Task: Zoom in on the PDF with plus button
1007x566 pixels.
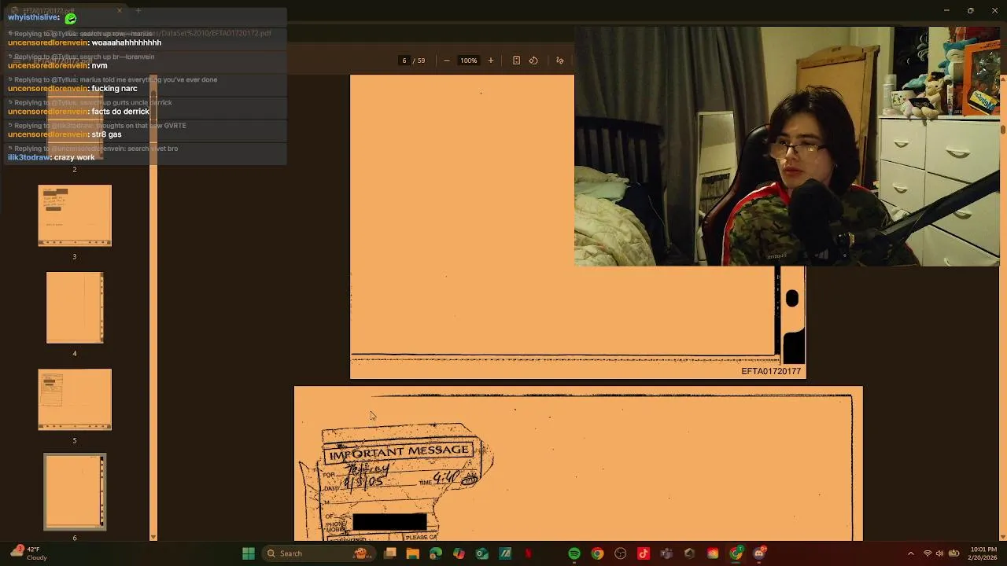Action: pos(490,61)
